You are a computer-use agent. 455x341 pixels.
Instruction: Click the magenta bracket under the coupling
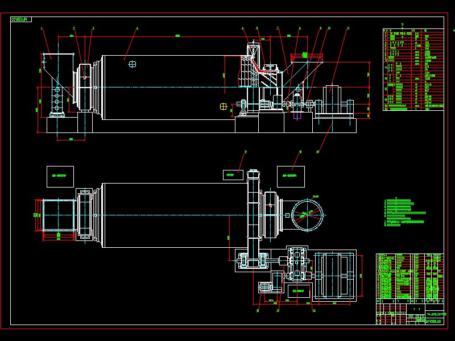(x=297, y=116)
